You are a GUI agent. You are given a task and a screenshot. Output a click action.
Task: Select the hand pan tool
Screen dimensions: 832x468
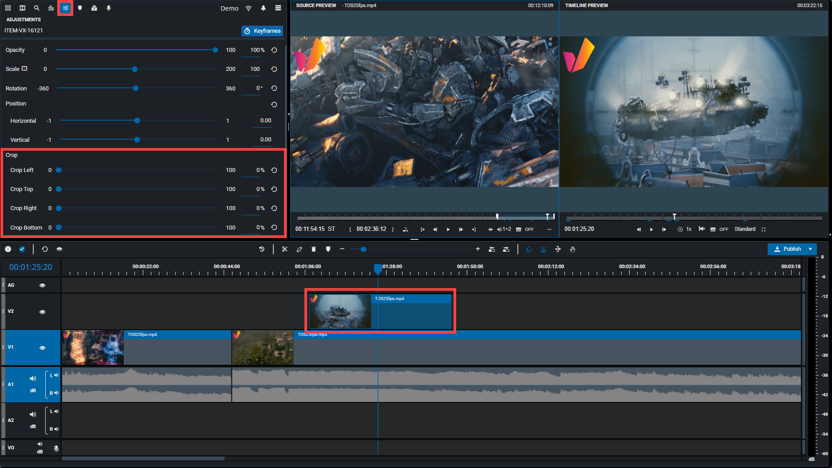572,249
